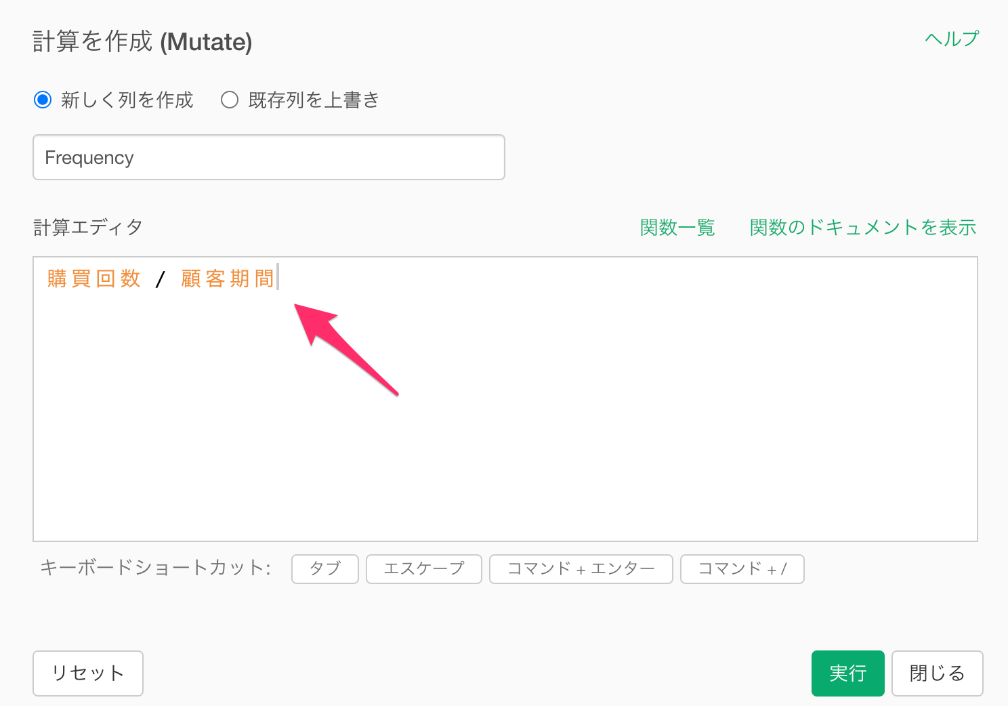Click the コマンド + / shortcut button

point(742,569)
